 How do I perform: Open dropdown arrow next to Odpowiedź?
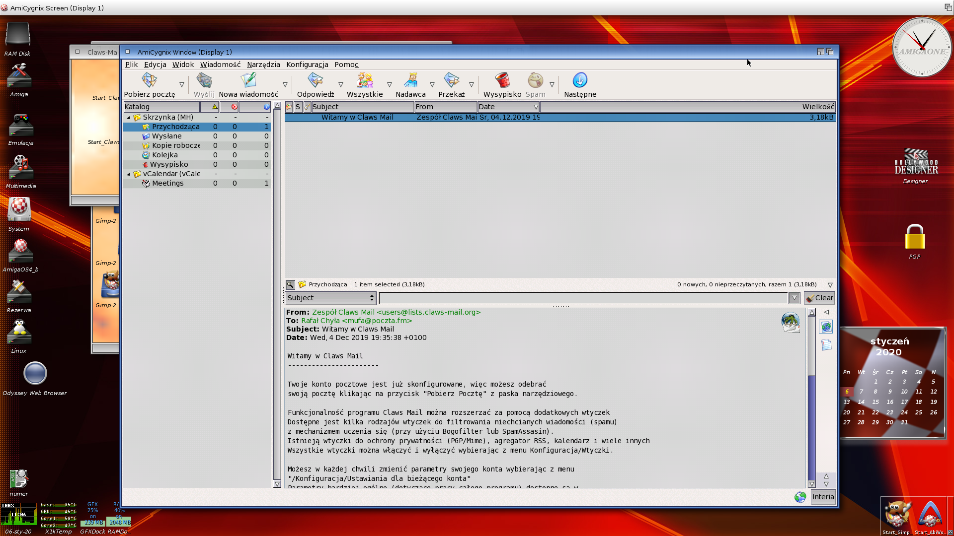[341, 85]
